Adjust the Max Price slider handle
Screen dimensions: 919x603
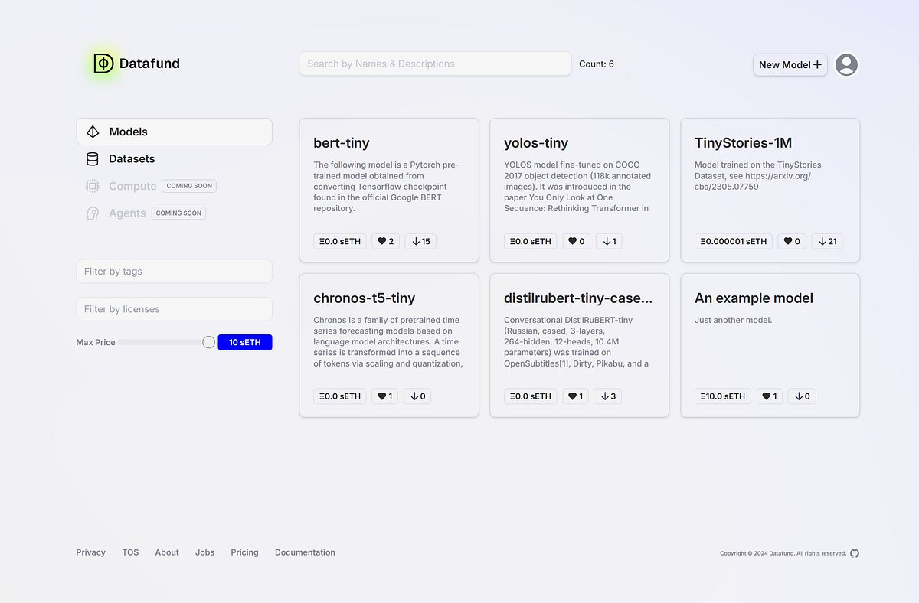point(208,342)
